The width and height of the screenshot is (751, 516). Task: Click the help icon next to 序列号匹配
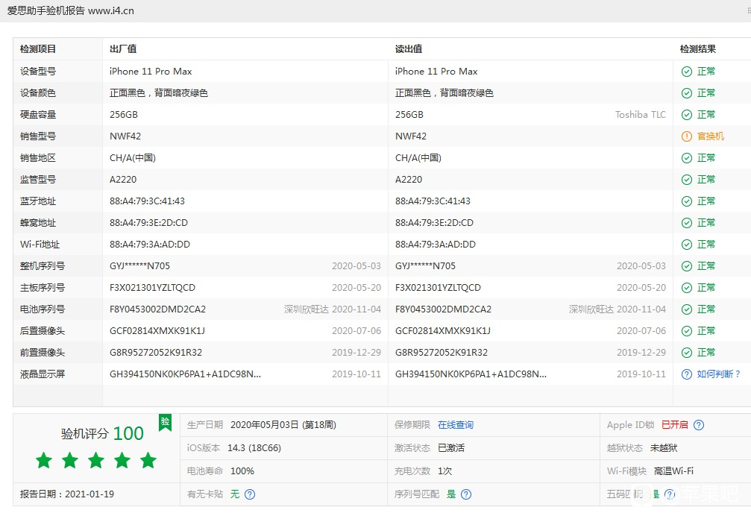click(466, 494)
